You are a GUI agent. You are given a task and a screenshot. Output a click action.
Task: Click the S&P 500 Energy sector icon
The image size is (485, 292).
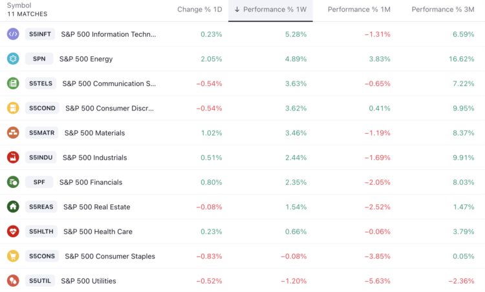(x=13, y=59)
